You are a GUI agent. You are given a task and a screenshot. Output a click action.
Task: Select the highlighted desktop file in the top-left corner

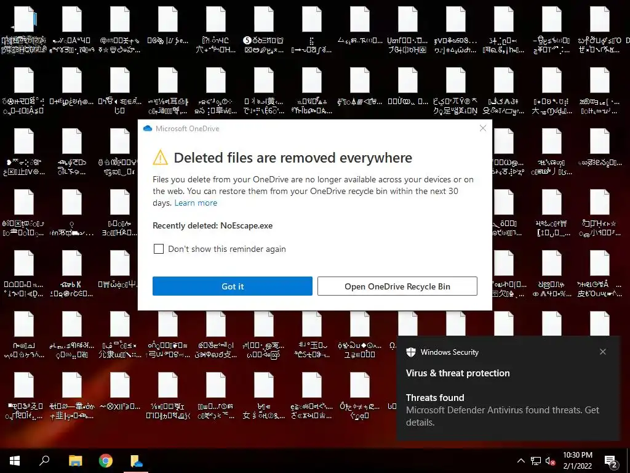click(24, 29)
